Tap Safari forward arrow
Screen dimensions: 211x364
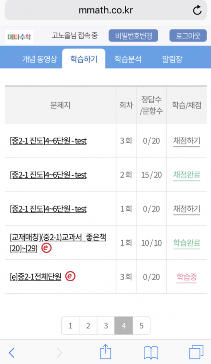coord(60,353)
